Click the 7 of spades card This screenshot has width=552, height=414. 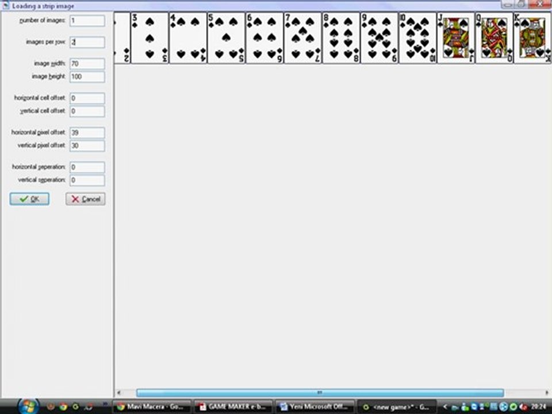tap(303, 38)
